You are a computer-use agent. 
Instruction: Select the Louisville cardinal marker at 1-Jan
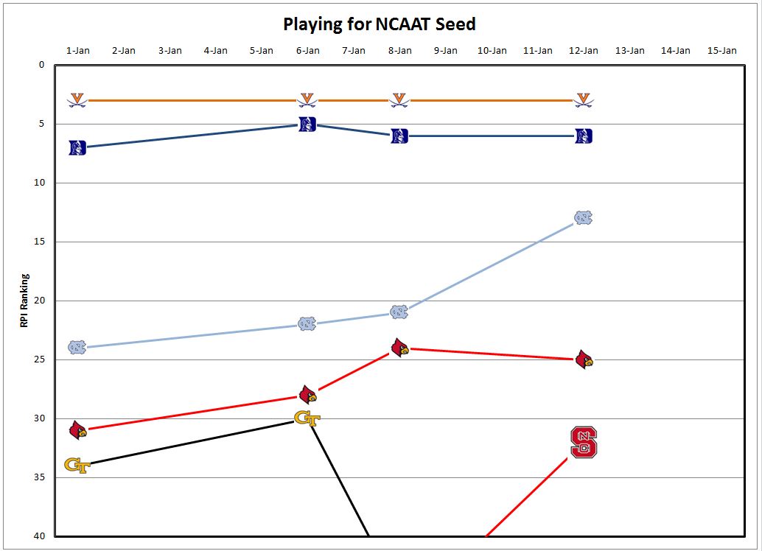tap(77, 429)
